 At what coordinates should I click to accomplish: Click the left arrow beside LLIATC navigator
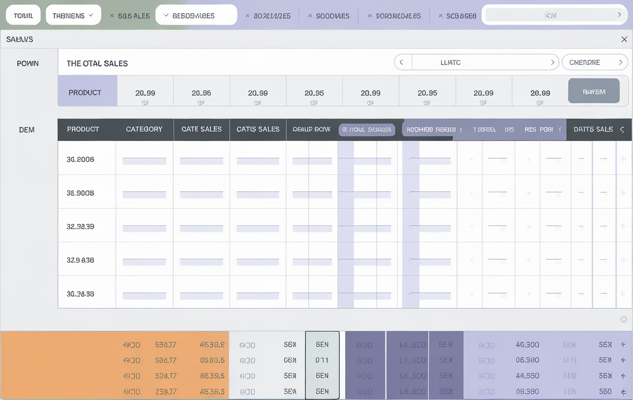pos(402,62)
